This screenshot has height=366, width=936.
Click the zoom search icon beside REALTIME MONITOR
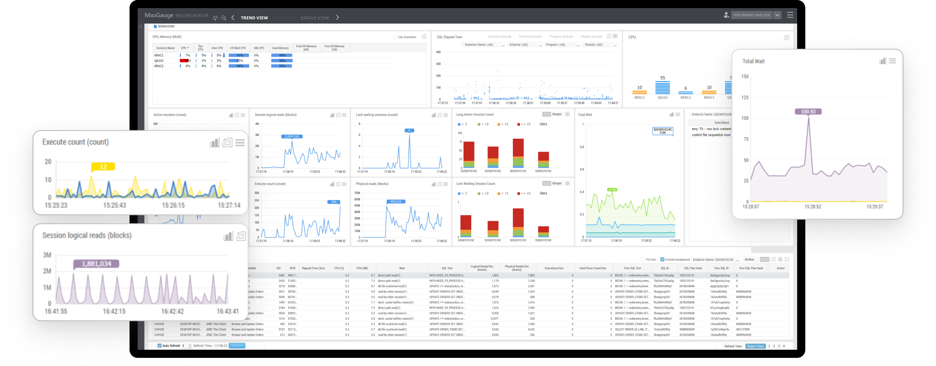224,17
